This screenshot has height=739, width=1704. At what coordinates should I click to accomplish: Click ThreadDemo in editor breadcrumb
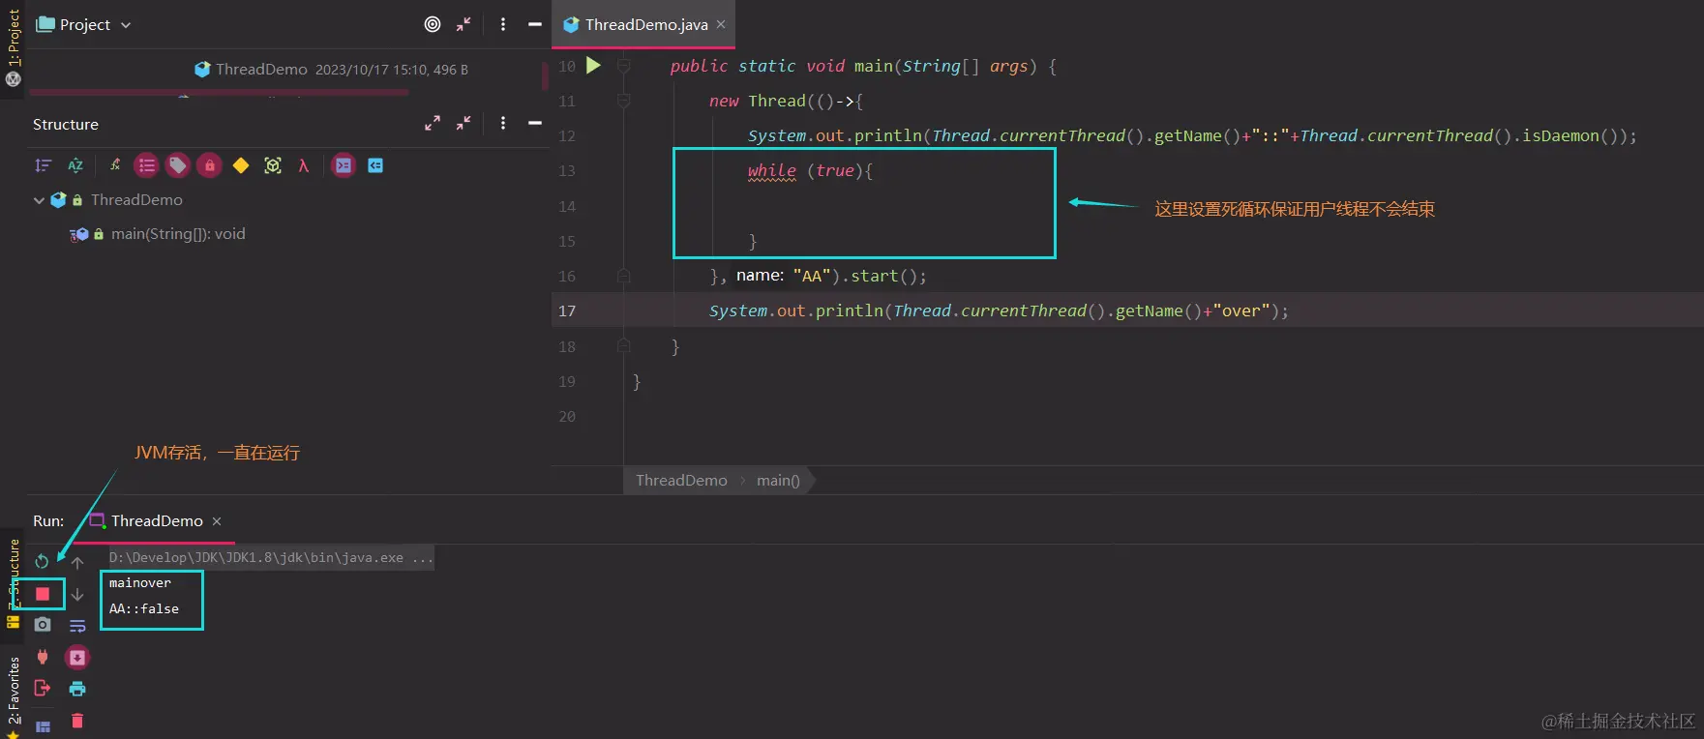coord(681,480)
